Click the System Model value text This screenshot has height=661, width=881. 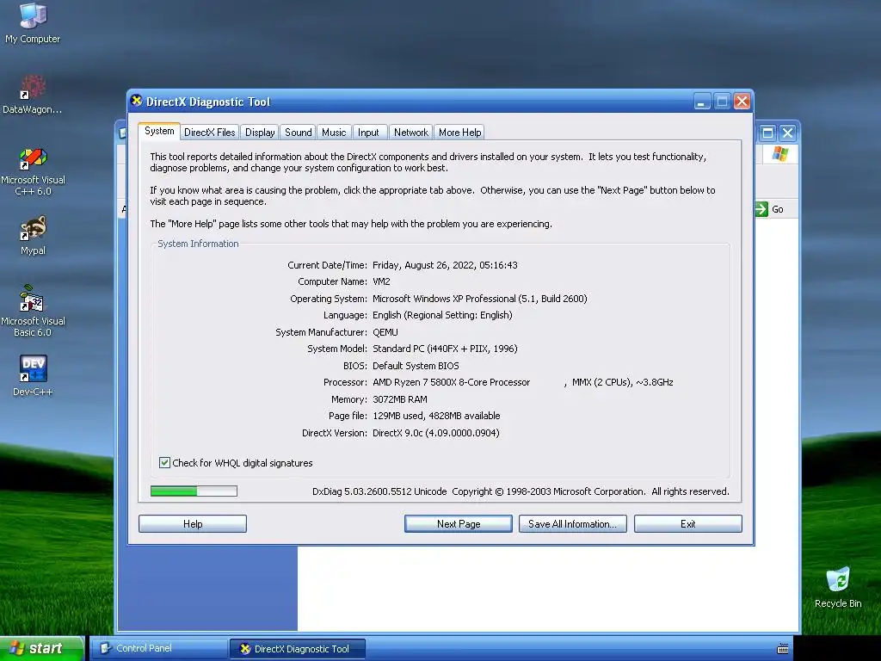click(x=445, y=349)
